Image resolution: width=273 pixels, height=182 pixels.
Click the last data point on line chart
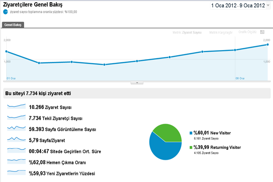pos(268,45)
